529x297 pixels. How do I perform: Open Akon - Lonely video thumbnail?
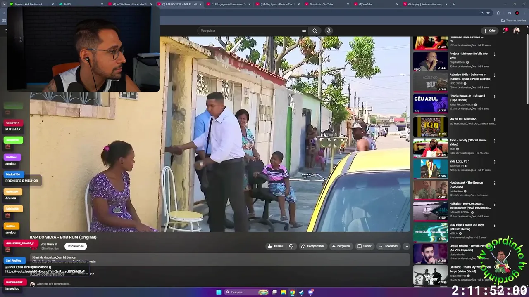[x=430, y=148]
